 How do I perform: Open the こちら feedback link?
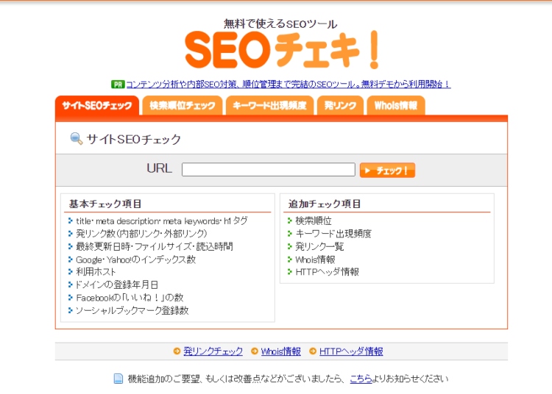(x=361, y=379)
